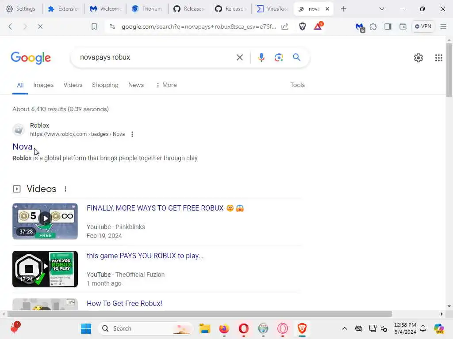Screen dimensions: 453x339
Task: Open a new browser tab
Action: pos(343,9)
